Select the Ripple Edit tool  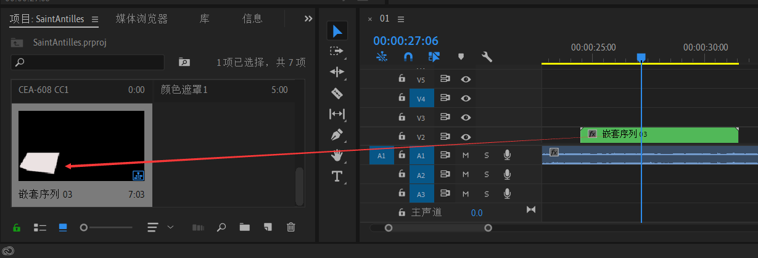click(x=337, y=72)
